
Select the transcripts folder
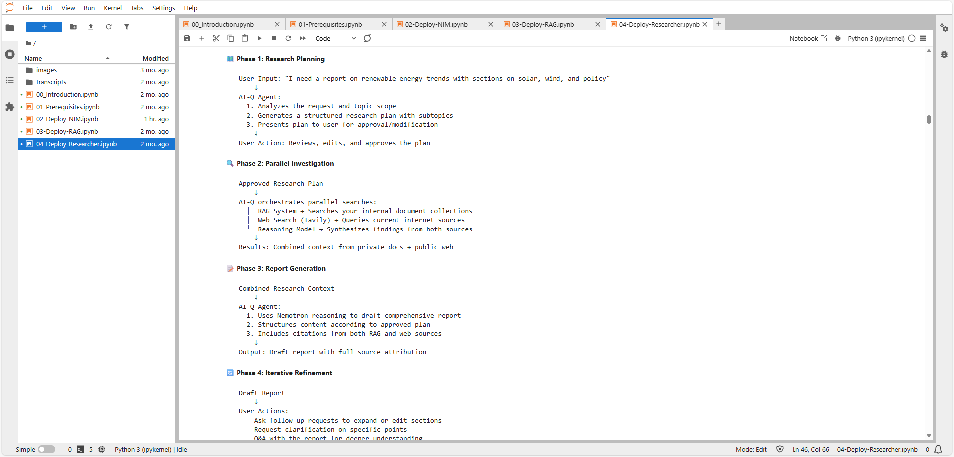coord(96,82)
